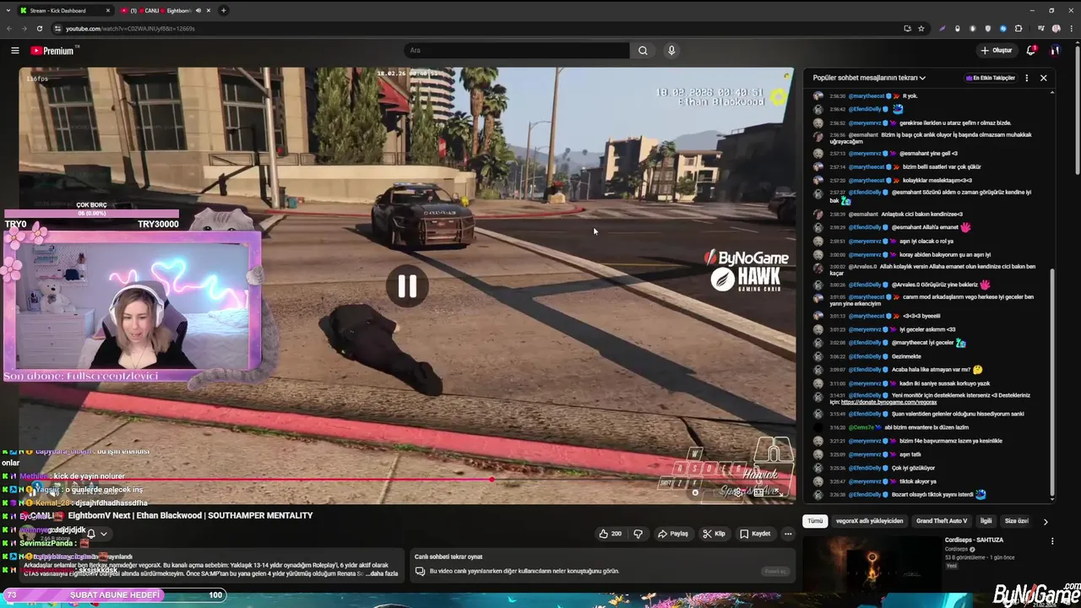Screen dimensions: 1081x608
Task: Open video player settings gear
Action: [x=737, y=491]
